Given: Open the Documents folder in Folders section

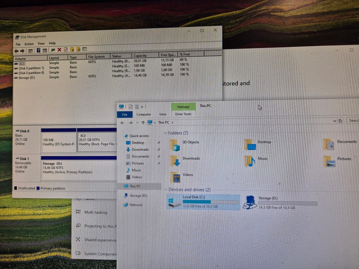Looking at the screenshot, I should [340, 144].
